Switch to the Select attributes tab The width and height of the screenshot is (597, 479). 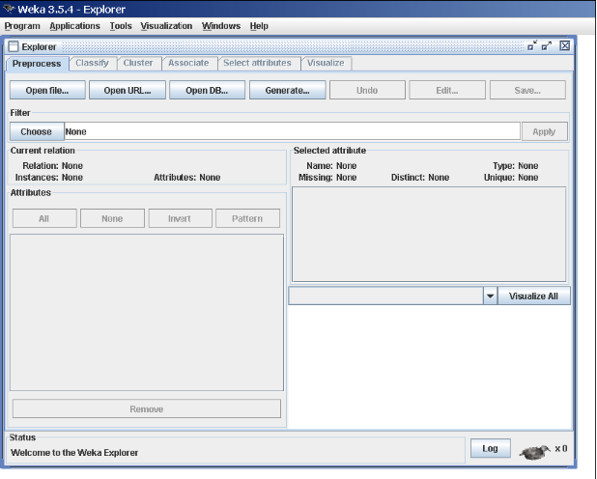coord(257,63)
